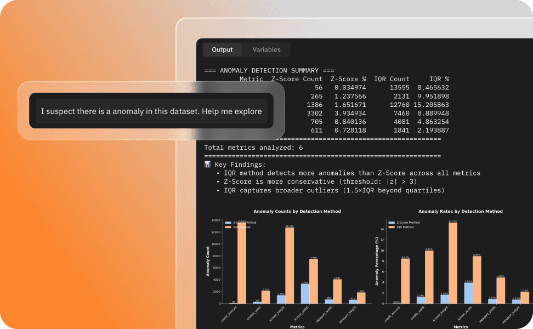Open the Variables tab
The width and height of the screenshot is (533, 329).
click(x=266, y=50)
